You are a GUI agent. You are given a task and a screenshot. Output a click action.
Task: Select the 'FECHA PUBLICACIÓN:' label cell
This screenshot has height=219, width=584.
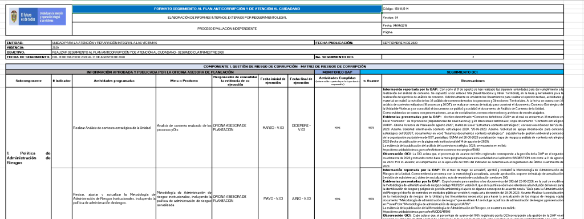click(348, 43)
